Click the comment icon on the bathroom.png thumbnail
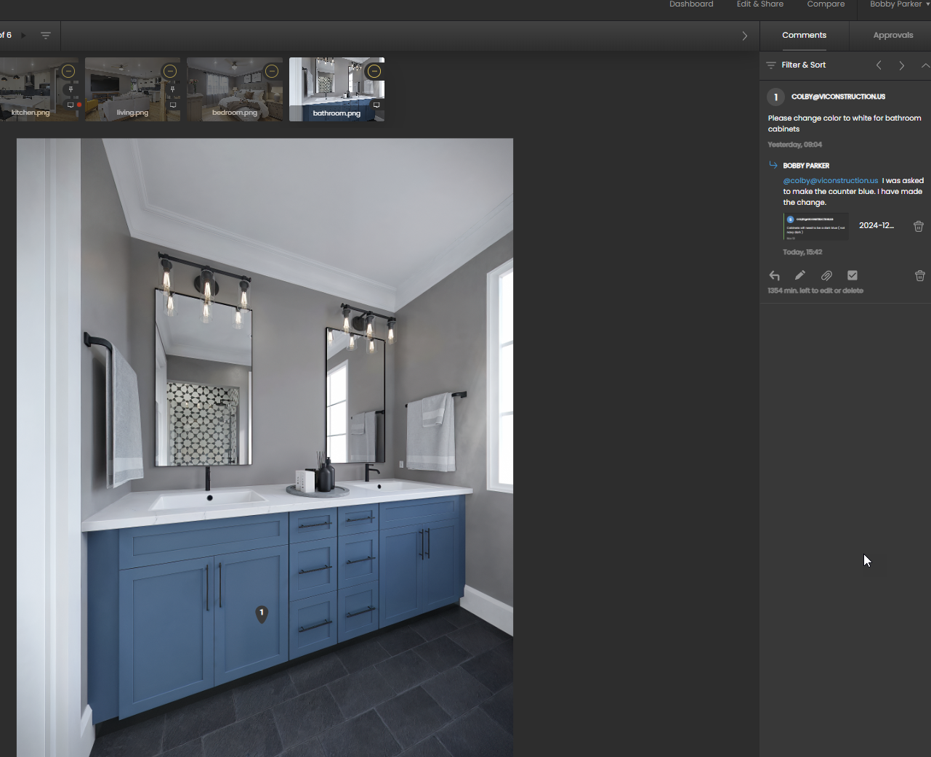931x757 pixels. tap(376, 105)
